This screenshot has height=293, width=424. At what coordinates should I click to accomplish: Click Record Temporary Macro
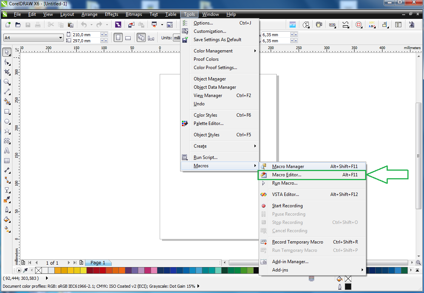point(312,242)
